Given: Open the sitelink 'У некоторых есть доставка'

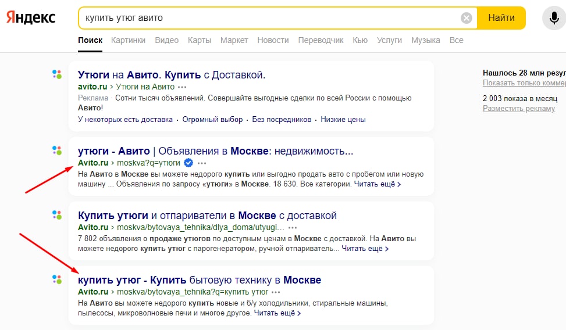Looking at the screenshot, I should (x=125, y=119).
